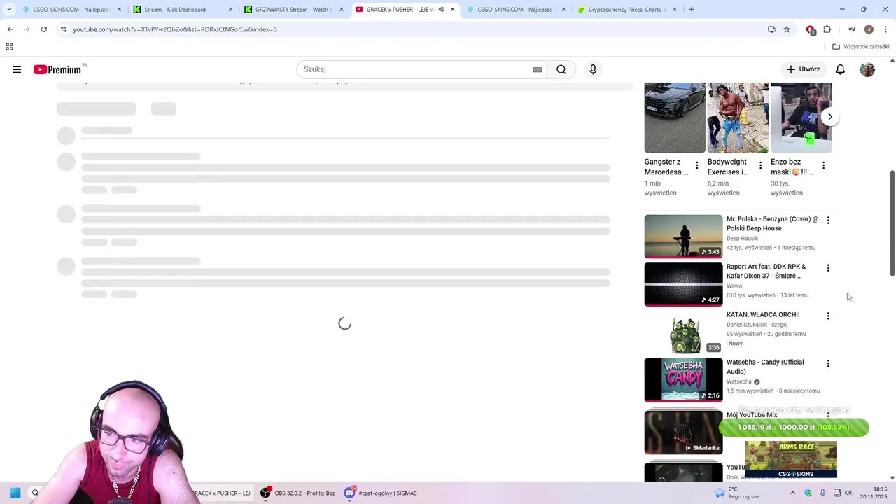
Task: Open options for Raport Art video
Action: 828,268
